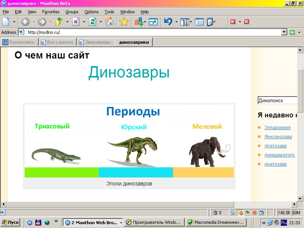Click the Back navigation arrow
Image resolution: width=304 pixels, height=228 pixels.
[25, 22]
